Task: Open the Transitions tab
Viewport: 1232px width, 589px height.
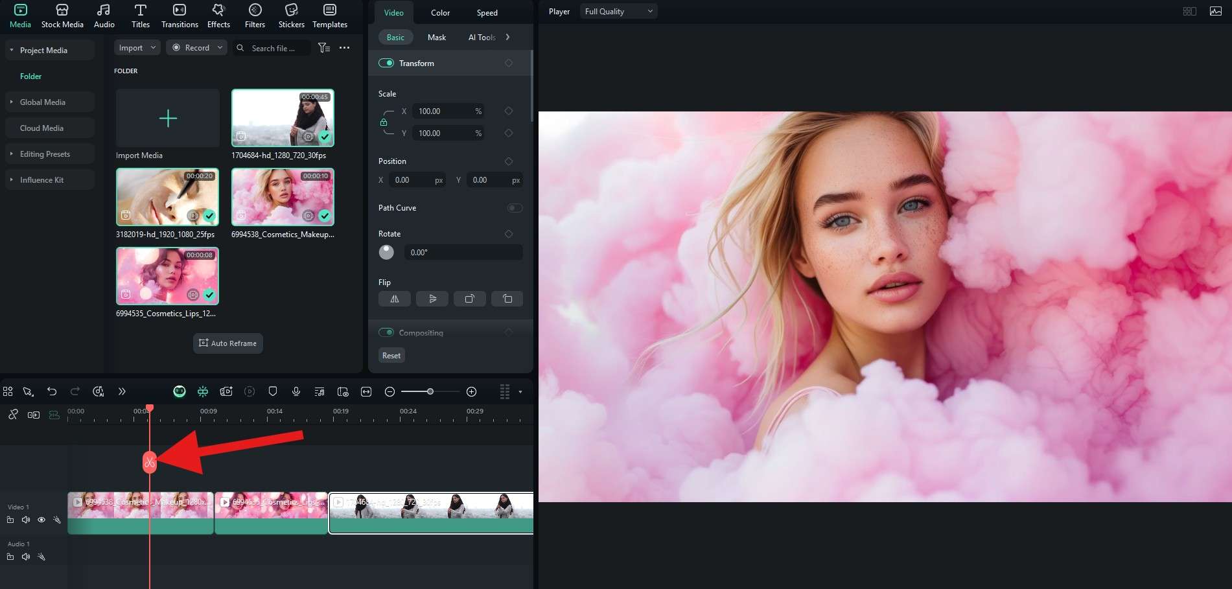Action: click(x=180, y=16)
